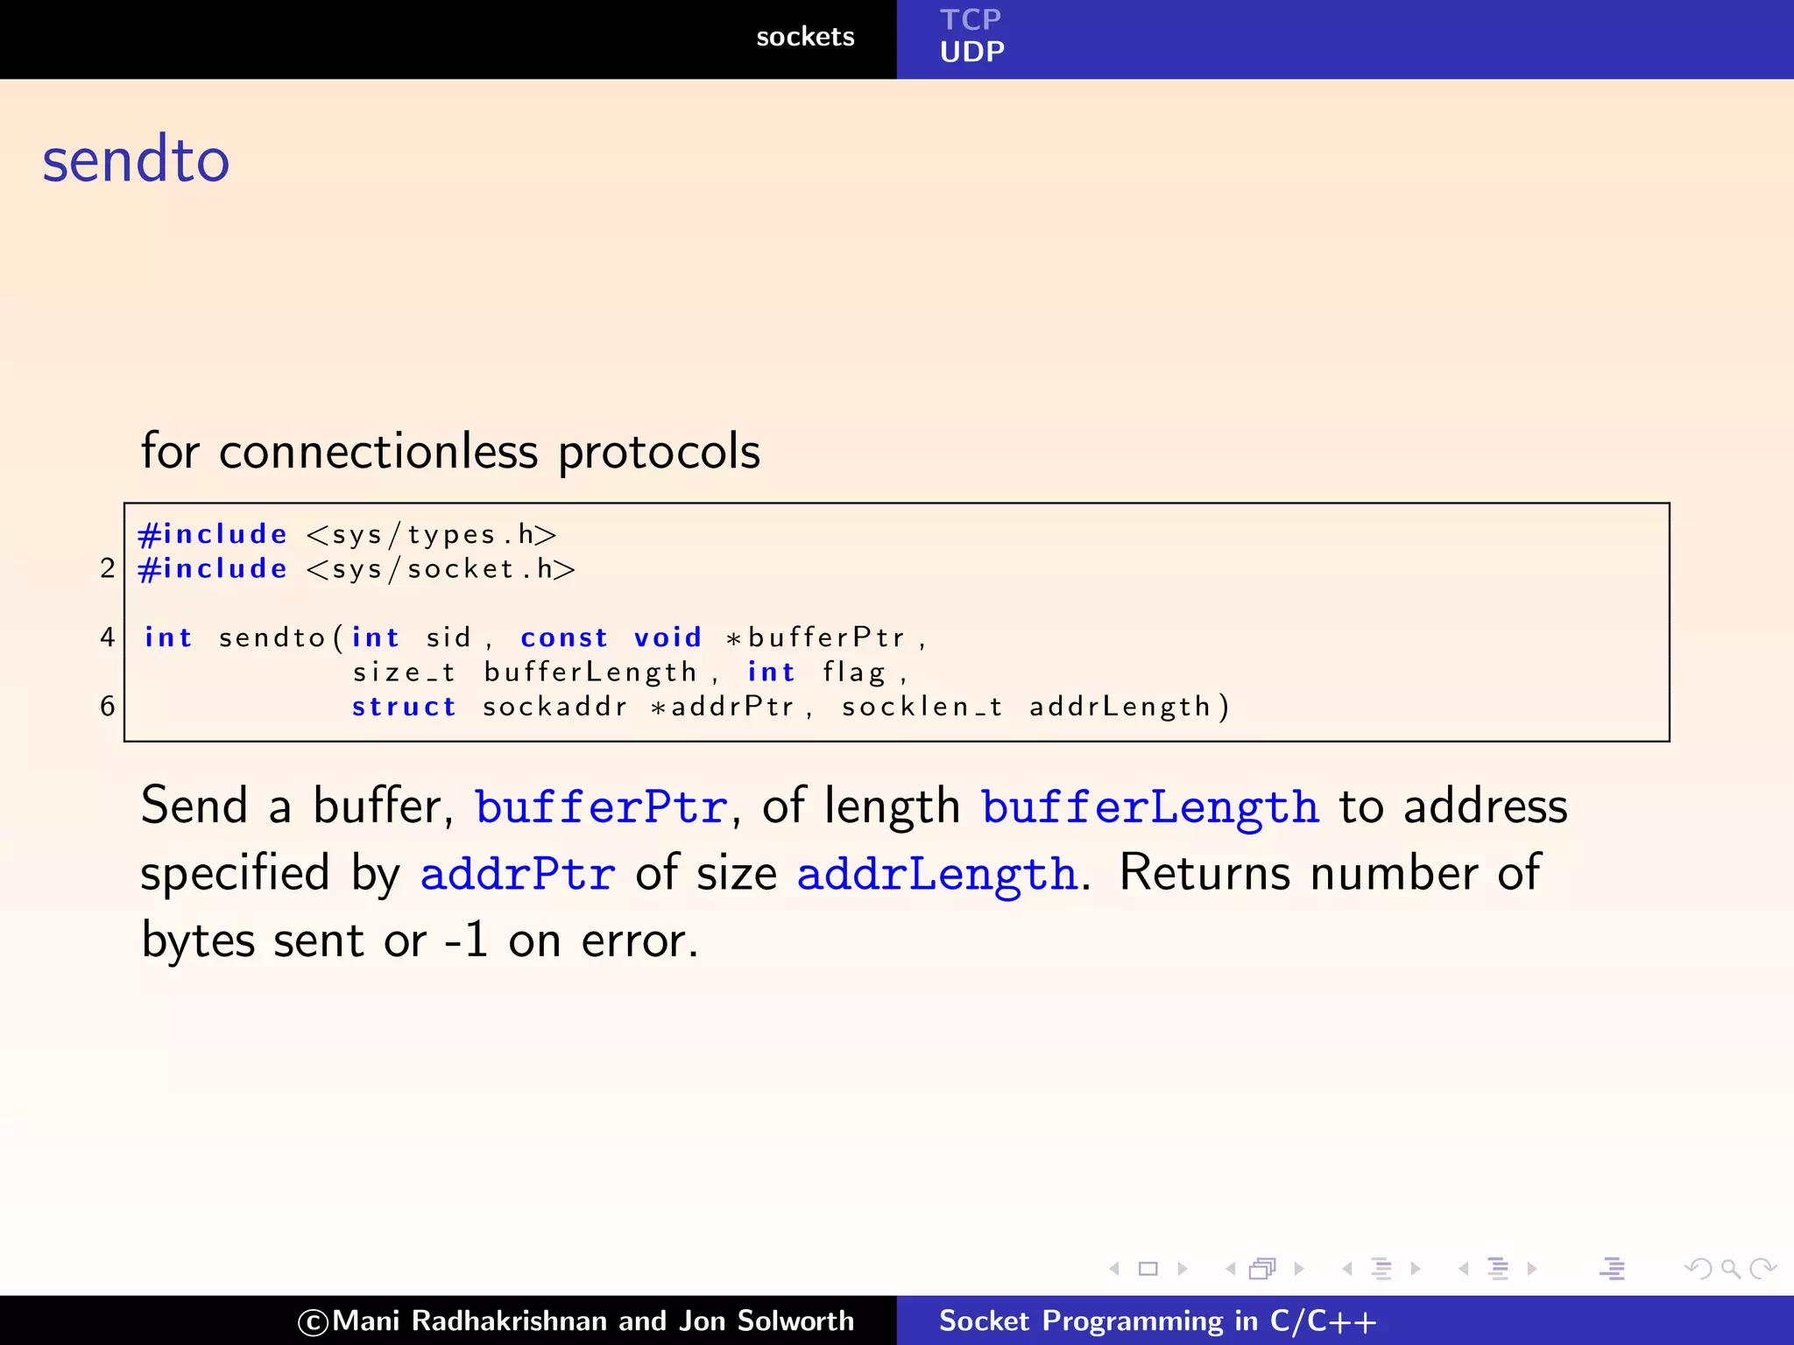Click the blue 'bufferLength' word in the description
This screenshot has height=1345, width=1794.
(1149, 806)
